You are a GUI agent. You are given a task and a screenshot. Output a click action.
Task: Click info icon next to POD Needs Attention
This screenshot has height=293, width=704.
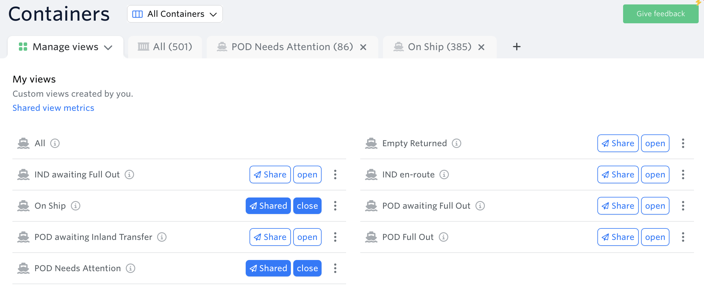point(131,268)
